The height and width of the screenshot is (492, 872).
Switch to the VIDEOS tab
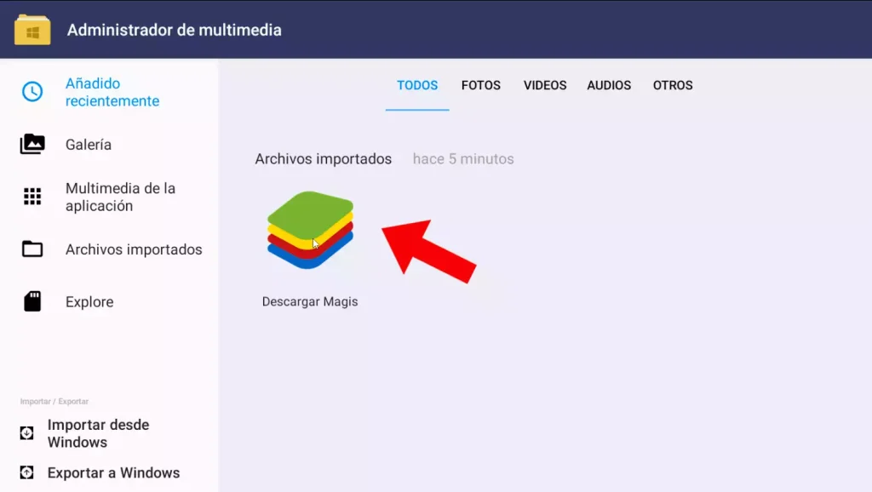545,86
